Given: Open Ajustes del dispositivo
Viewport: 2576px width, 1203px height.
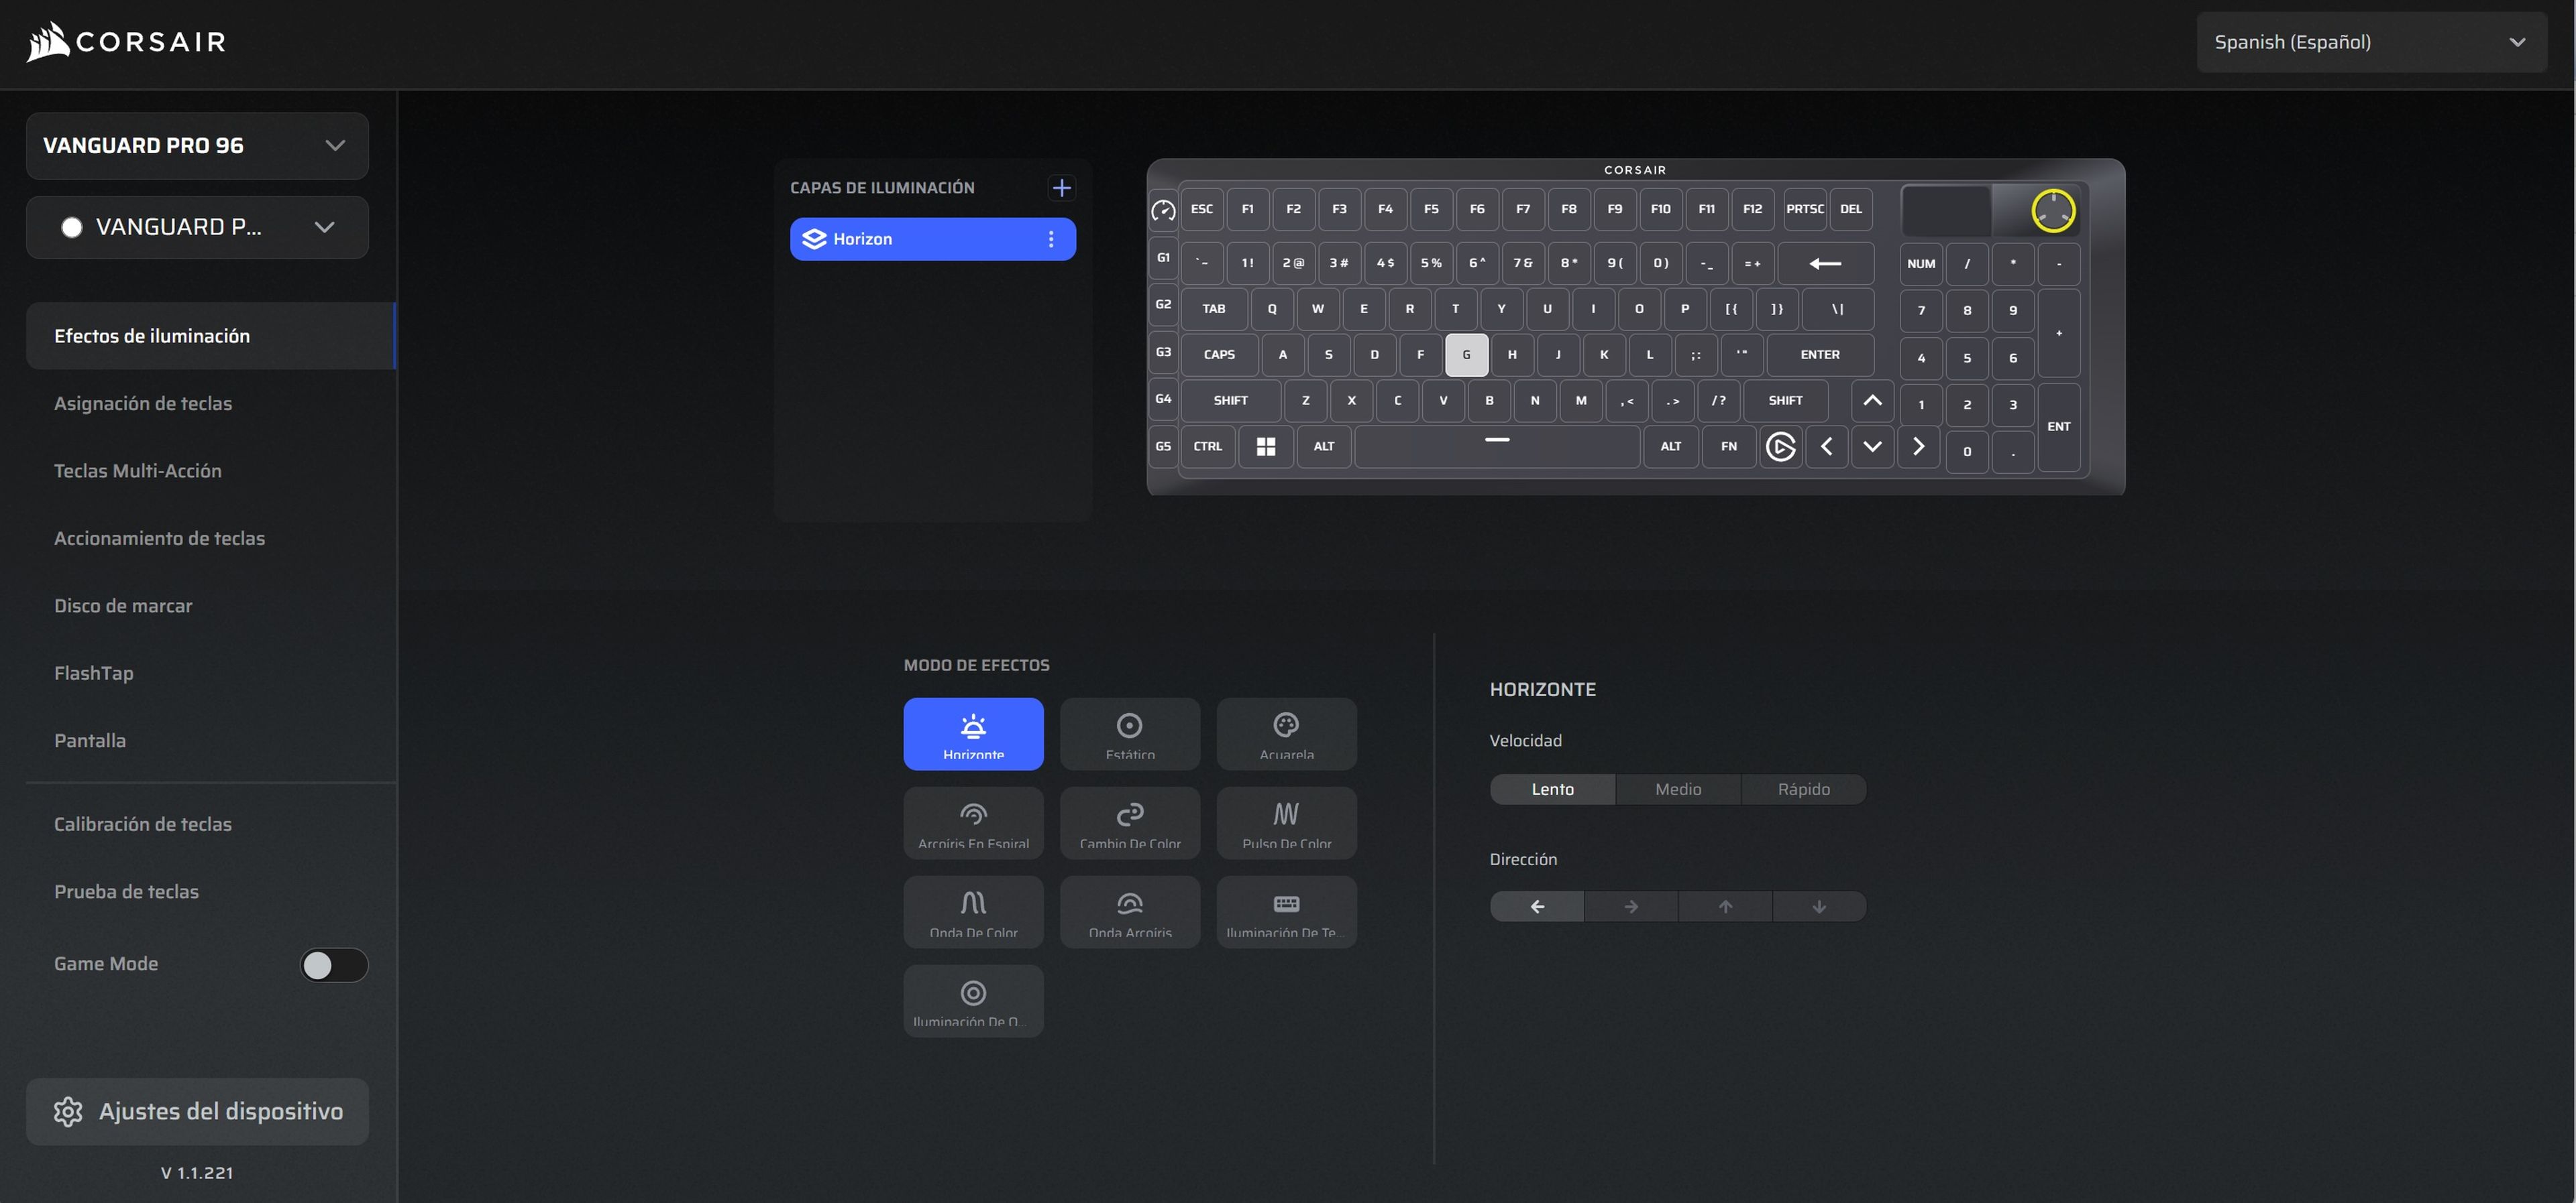Looking at the screenshot, I should click(x=197, y=1111).
